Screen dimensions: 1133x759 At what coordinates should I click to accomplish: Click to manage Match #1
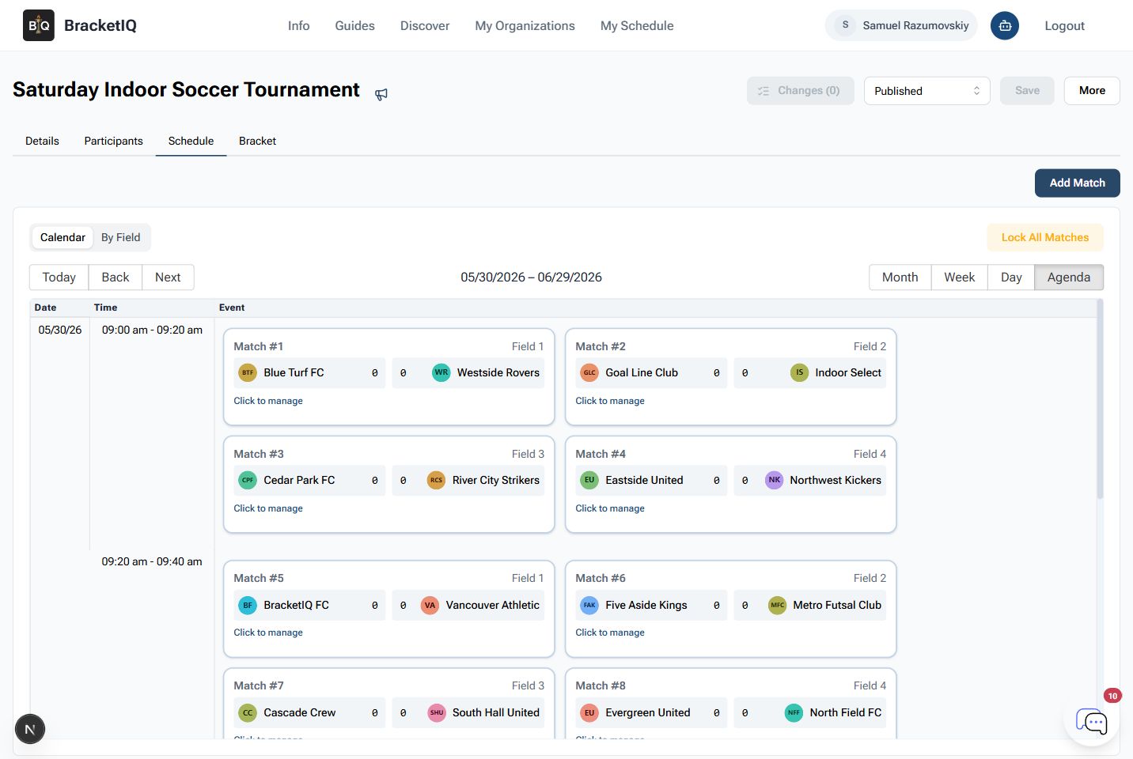point(268,401)
